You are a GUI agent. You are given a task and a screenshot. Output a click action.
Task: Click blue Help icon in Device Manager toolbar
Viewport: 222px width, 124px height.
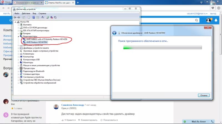click(34, 17)
